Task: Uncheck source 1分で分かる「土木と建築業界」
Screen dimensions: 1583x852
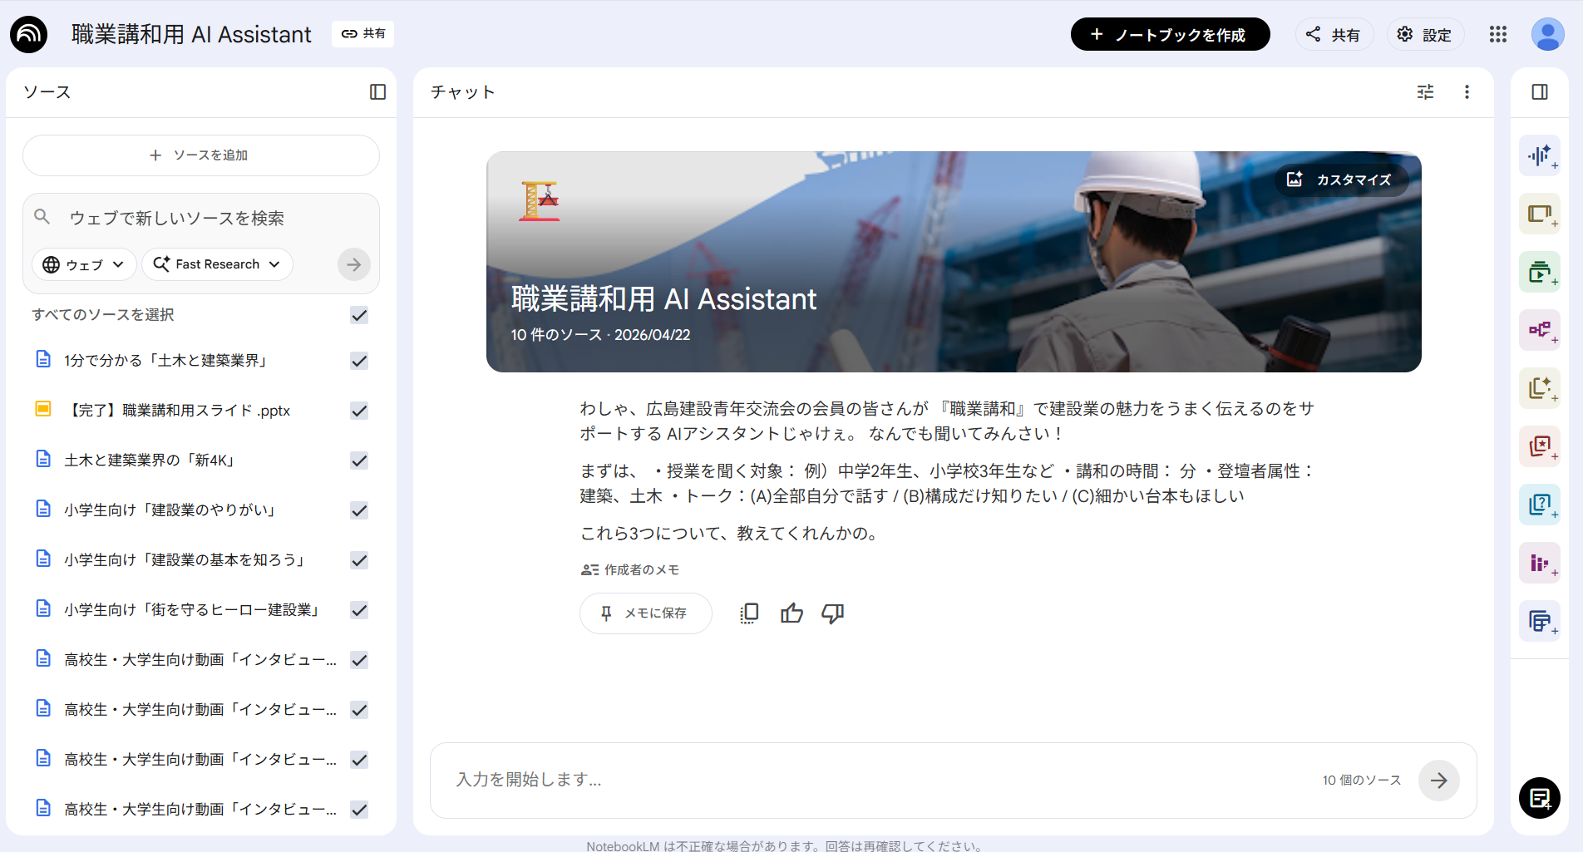Action: 359,361
